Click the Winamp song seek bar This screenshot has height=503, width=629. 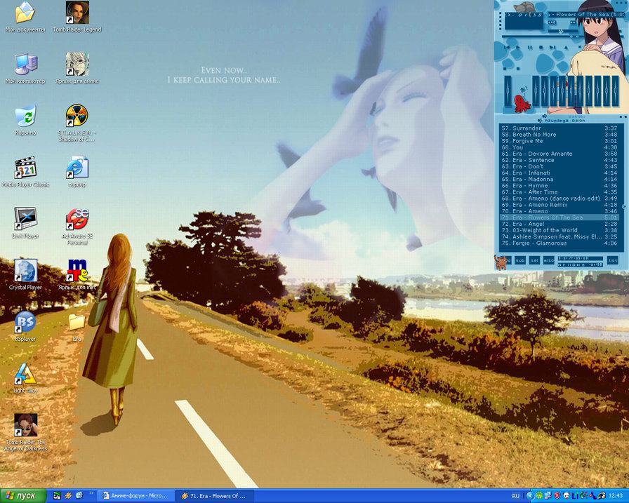point(563,36)
